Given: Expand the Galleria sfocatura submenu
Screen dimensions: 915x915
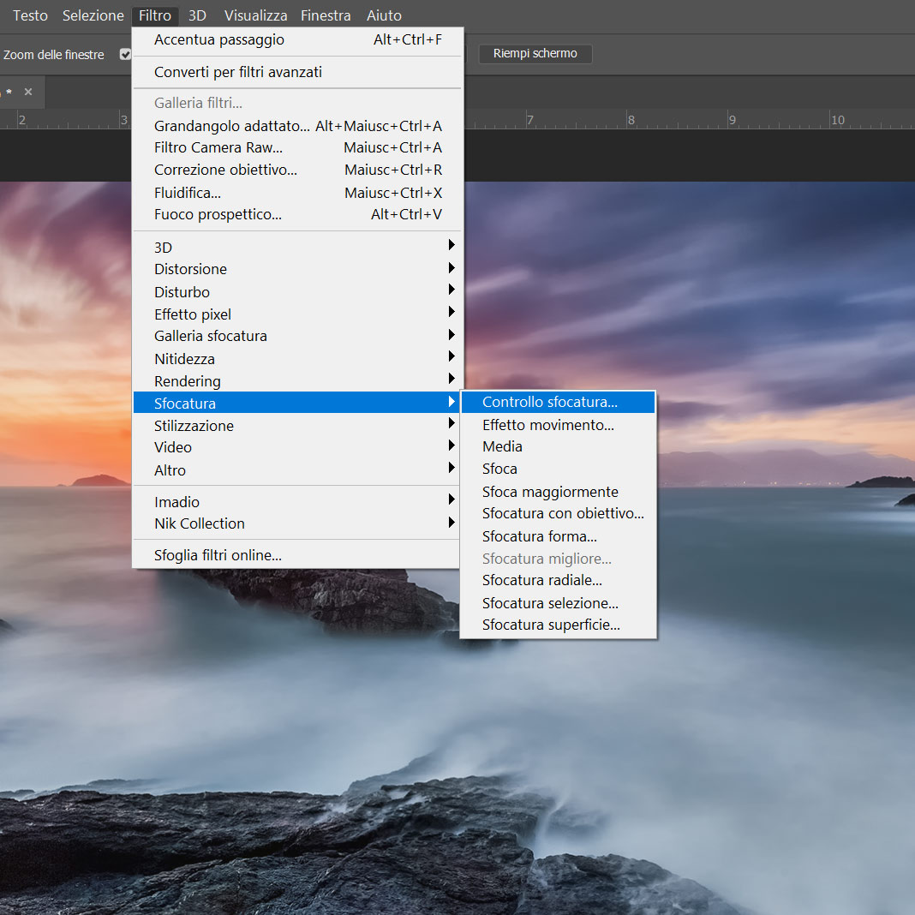Looking at the screenshot, I should [210, 336].
